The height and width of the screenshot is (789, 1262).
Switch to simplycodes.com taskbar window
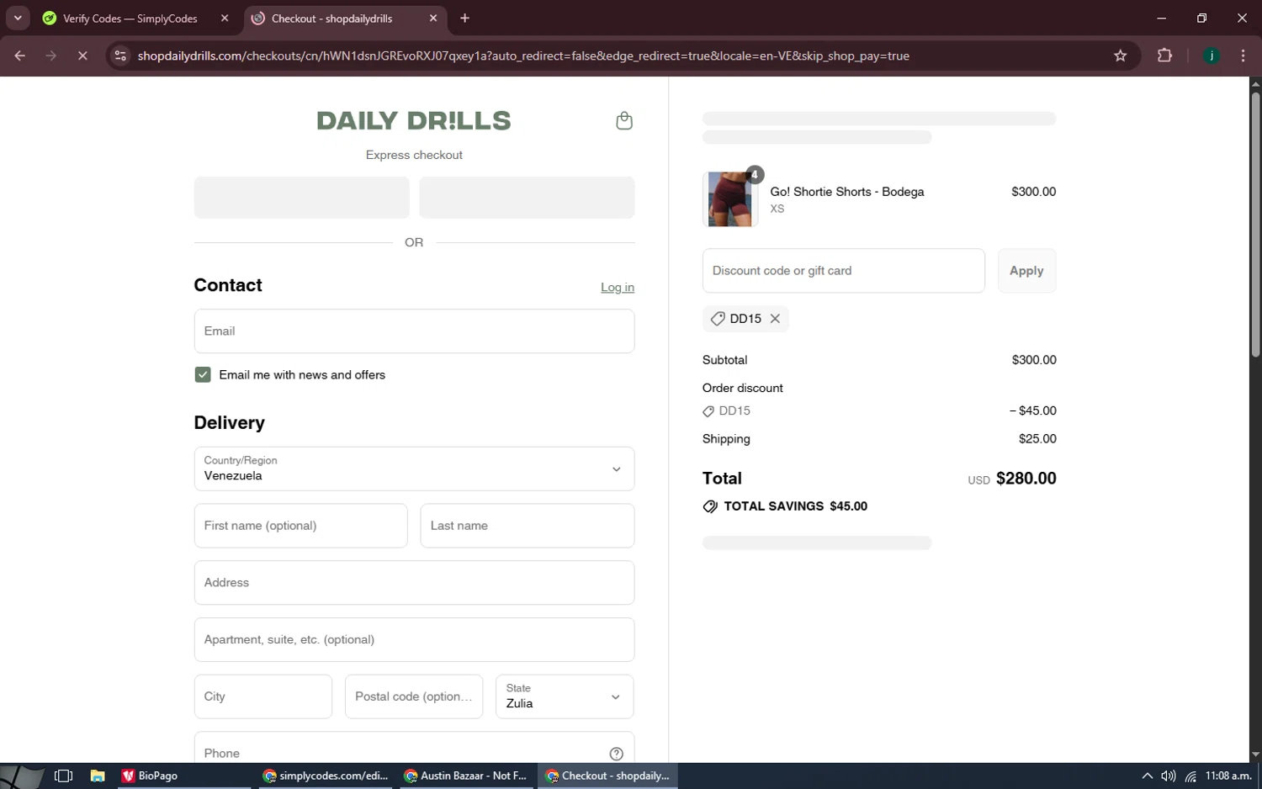pos(326,776)
